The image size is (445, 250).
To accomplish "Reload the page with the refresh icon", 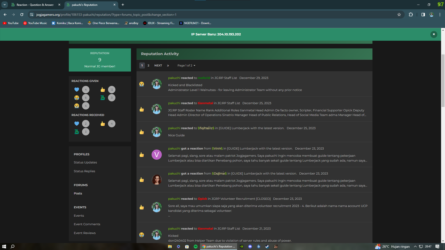I will pyautogui.click(x=22, y=15).
